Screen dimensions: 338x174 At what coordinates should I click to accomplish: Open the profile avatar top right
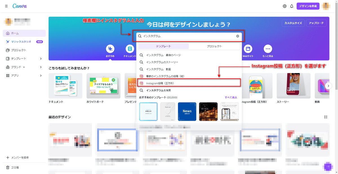point(326,6)
